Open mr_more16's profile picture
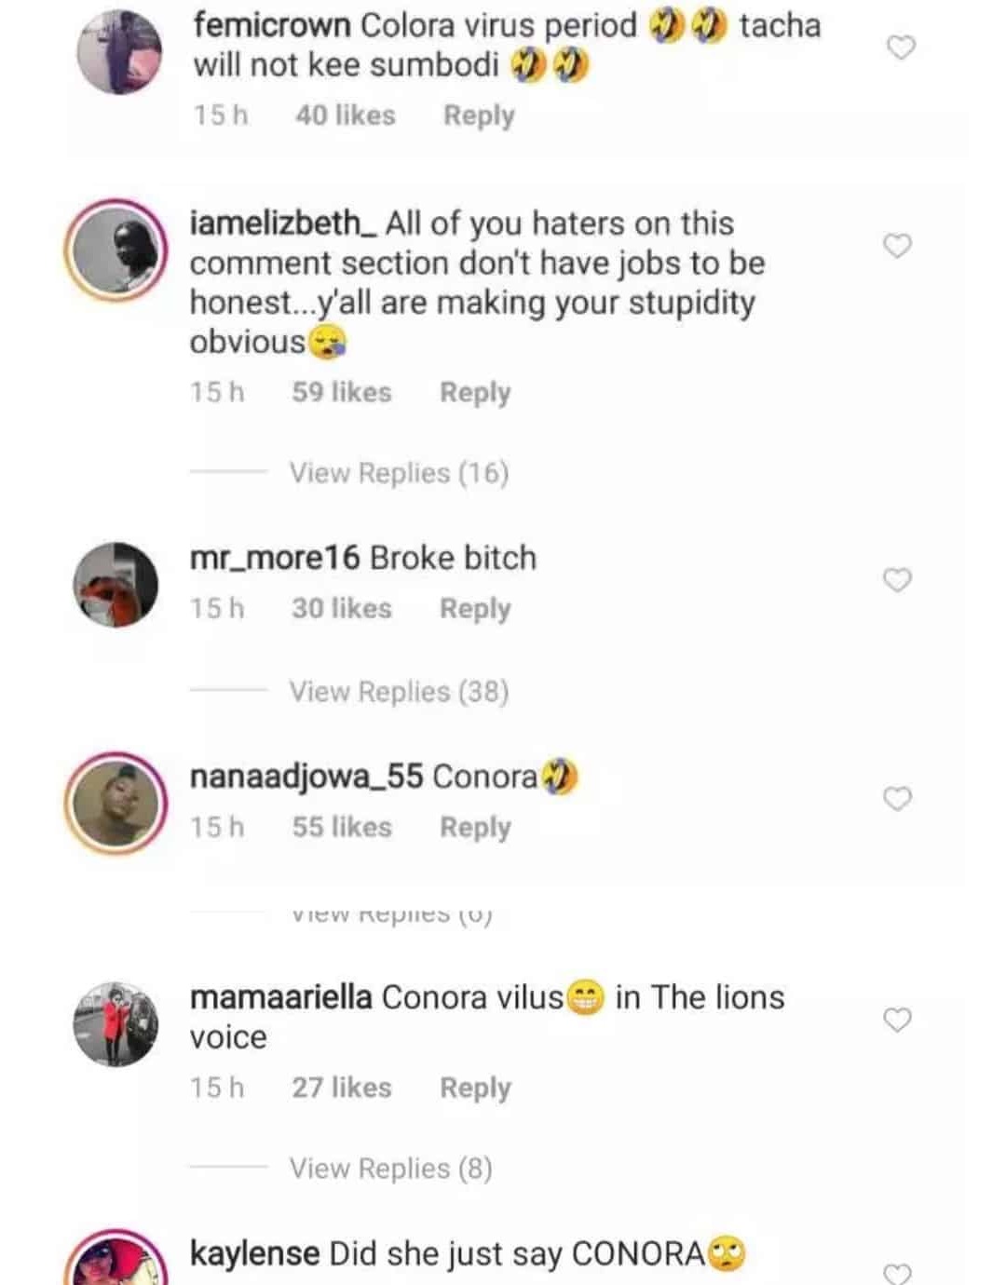This screenshot has width=1006, height=1285. pos(116,584)
